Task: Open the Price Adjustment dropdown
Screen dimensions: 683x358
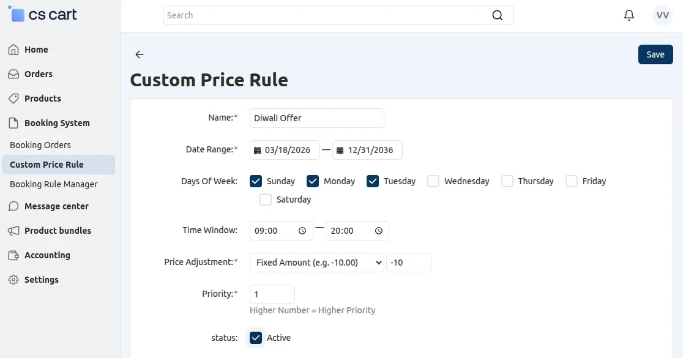Action: [316, 263]
